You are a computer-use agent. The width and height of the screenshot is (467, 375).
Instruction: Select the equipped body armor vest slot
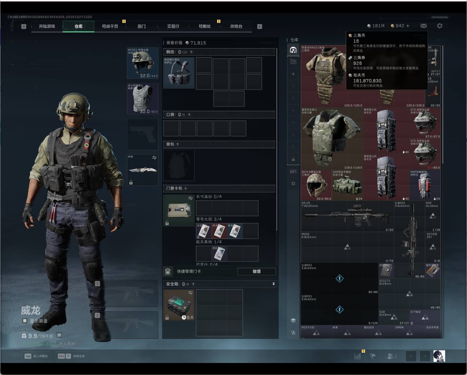click(143, 99)
